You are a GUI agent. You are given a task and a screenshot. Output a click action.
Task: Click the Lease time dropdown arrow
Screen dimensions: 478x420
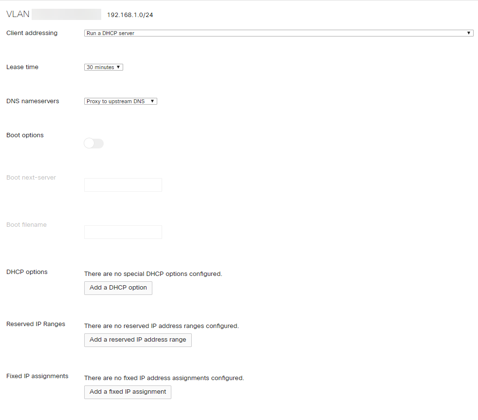pyautogui.click(x=117, y=67)
